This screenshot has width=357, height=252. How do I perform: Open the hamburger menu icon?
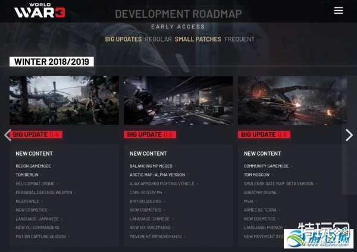coord(339,11)
